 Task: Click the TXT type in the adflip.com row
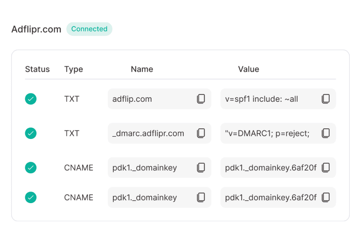click(72, 99)
